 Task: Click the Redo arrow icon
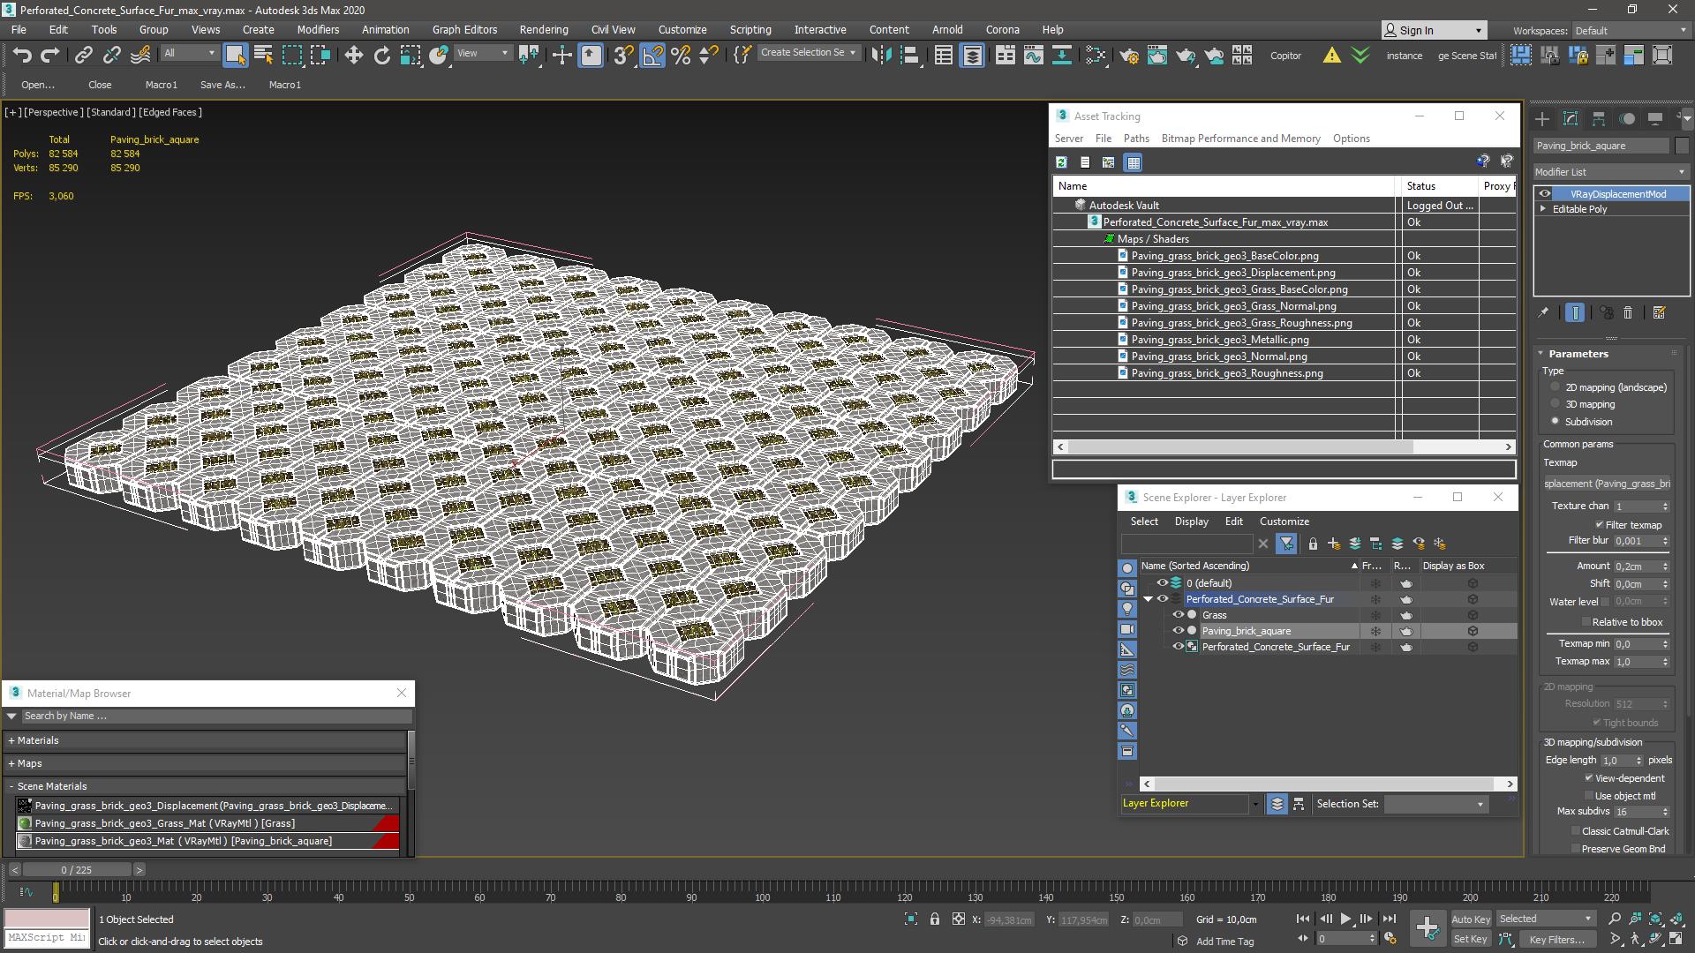(x=50, y=55)
